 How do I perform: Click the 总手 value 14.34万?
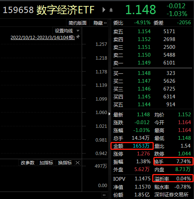click(141, 138)
